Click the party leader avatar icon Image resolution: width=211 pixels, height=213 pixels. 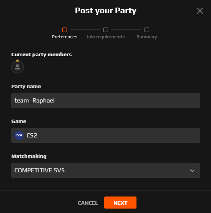click(x=17, y=67)
